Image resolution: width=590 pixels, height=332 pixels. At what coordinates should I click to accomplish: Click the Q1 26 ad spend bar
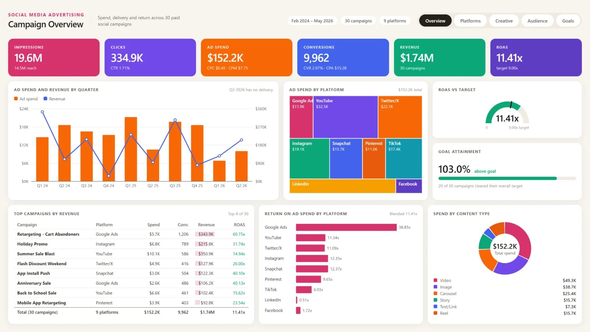point(219,171)
